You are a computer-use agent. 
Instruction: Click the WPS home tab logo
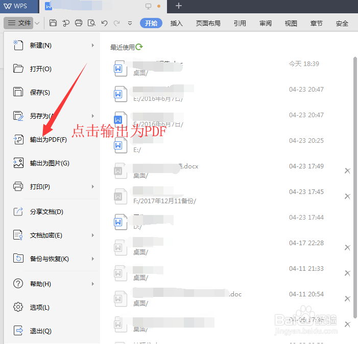[x=15, y=6]
